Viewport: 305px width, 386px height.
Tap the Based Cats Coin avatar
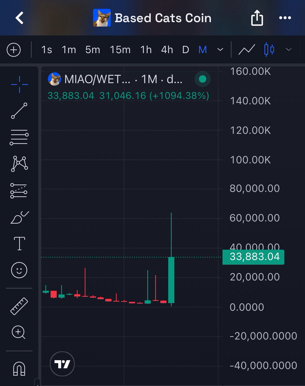click(x=102, y=18)
